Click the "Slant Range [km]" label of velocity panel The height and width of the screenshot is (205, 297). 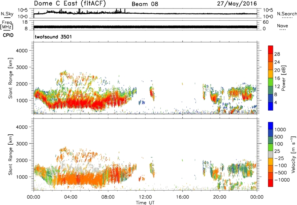click(10, 155)
